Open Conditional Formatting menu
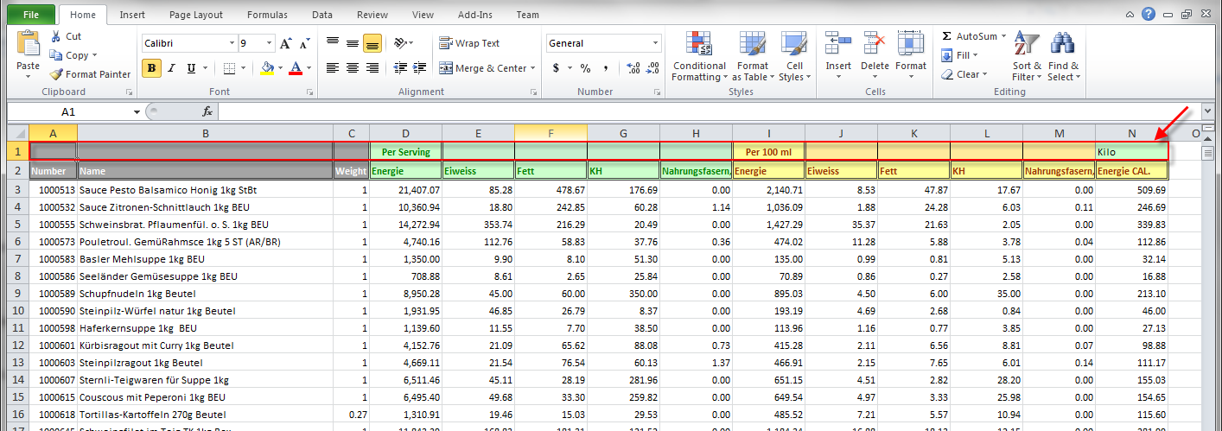The image size is (1222, 431). pyautogui.click(x=699, y=56)
